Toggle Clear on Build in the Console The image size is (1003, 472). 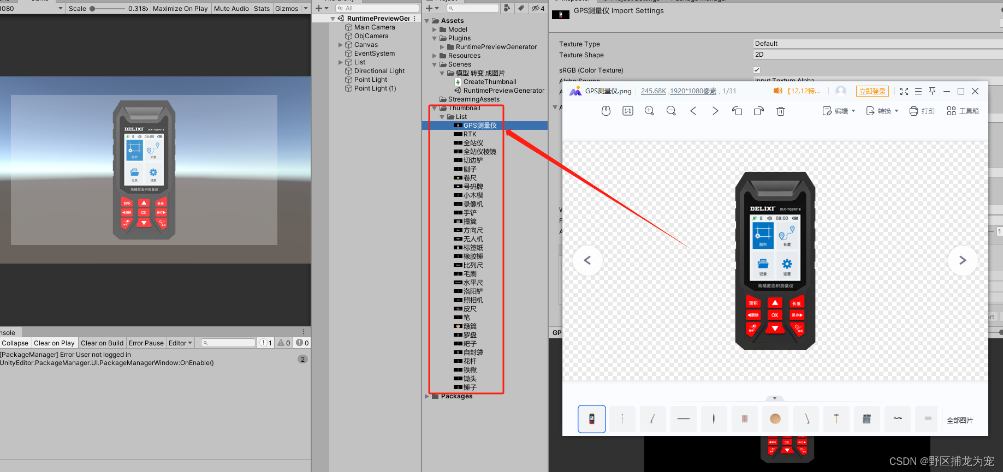coord(102,343)
